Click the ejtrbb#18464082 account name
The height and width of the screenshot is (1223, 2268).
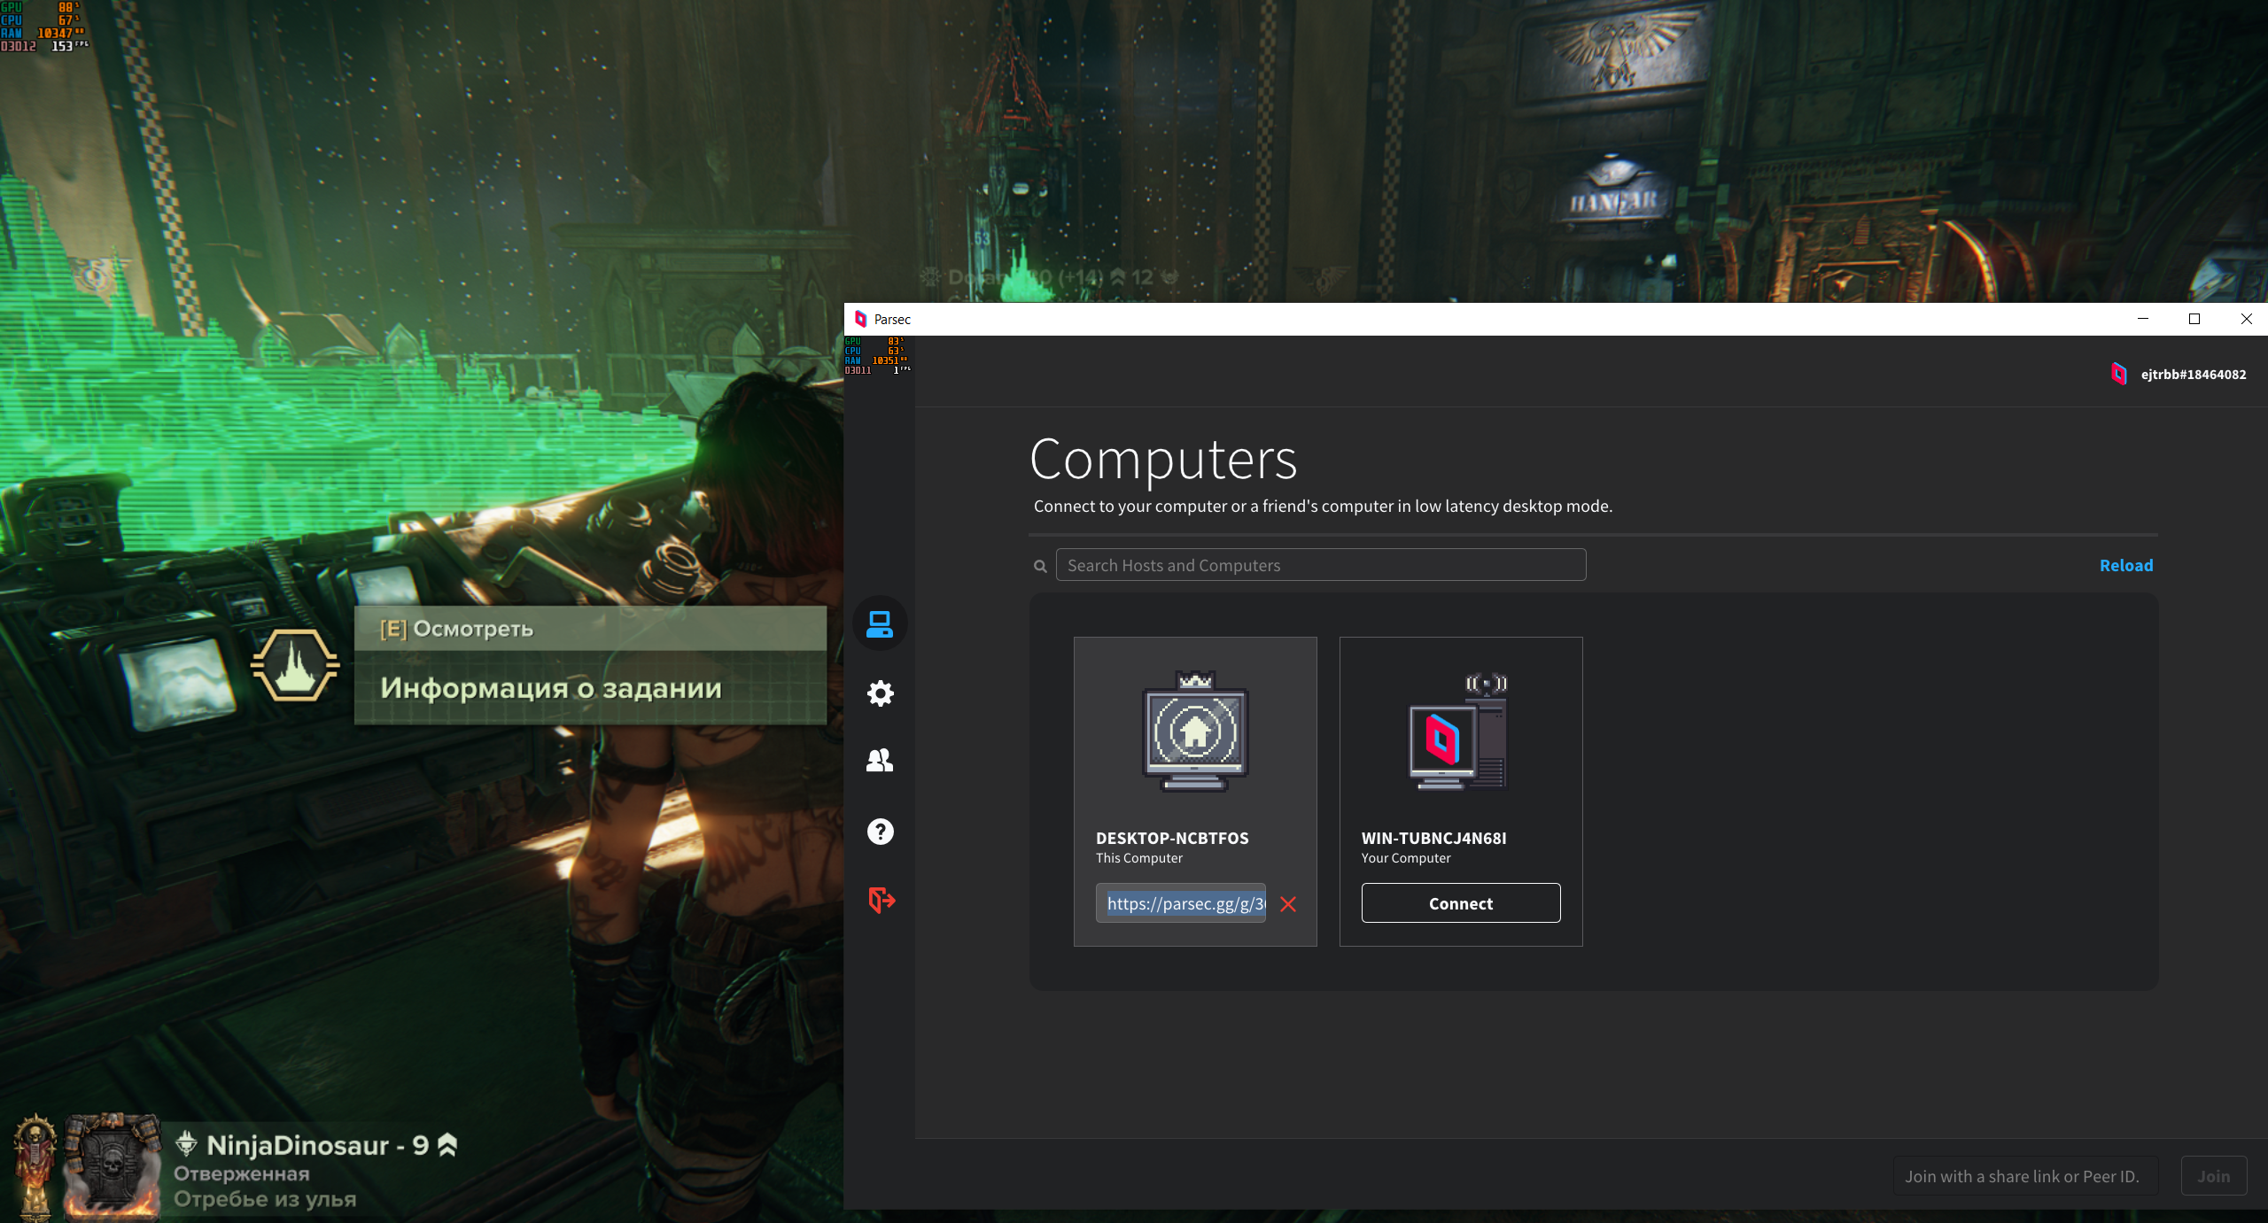[x=2193, y=375]
